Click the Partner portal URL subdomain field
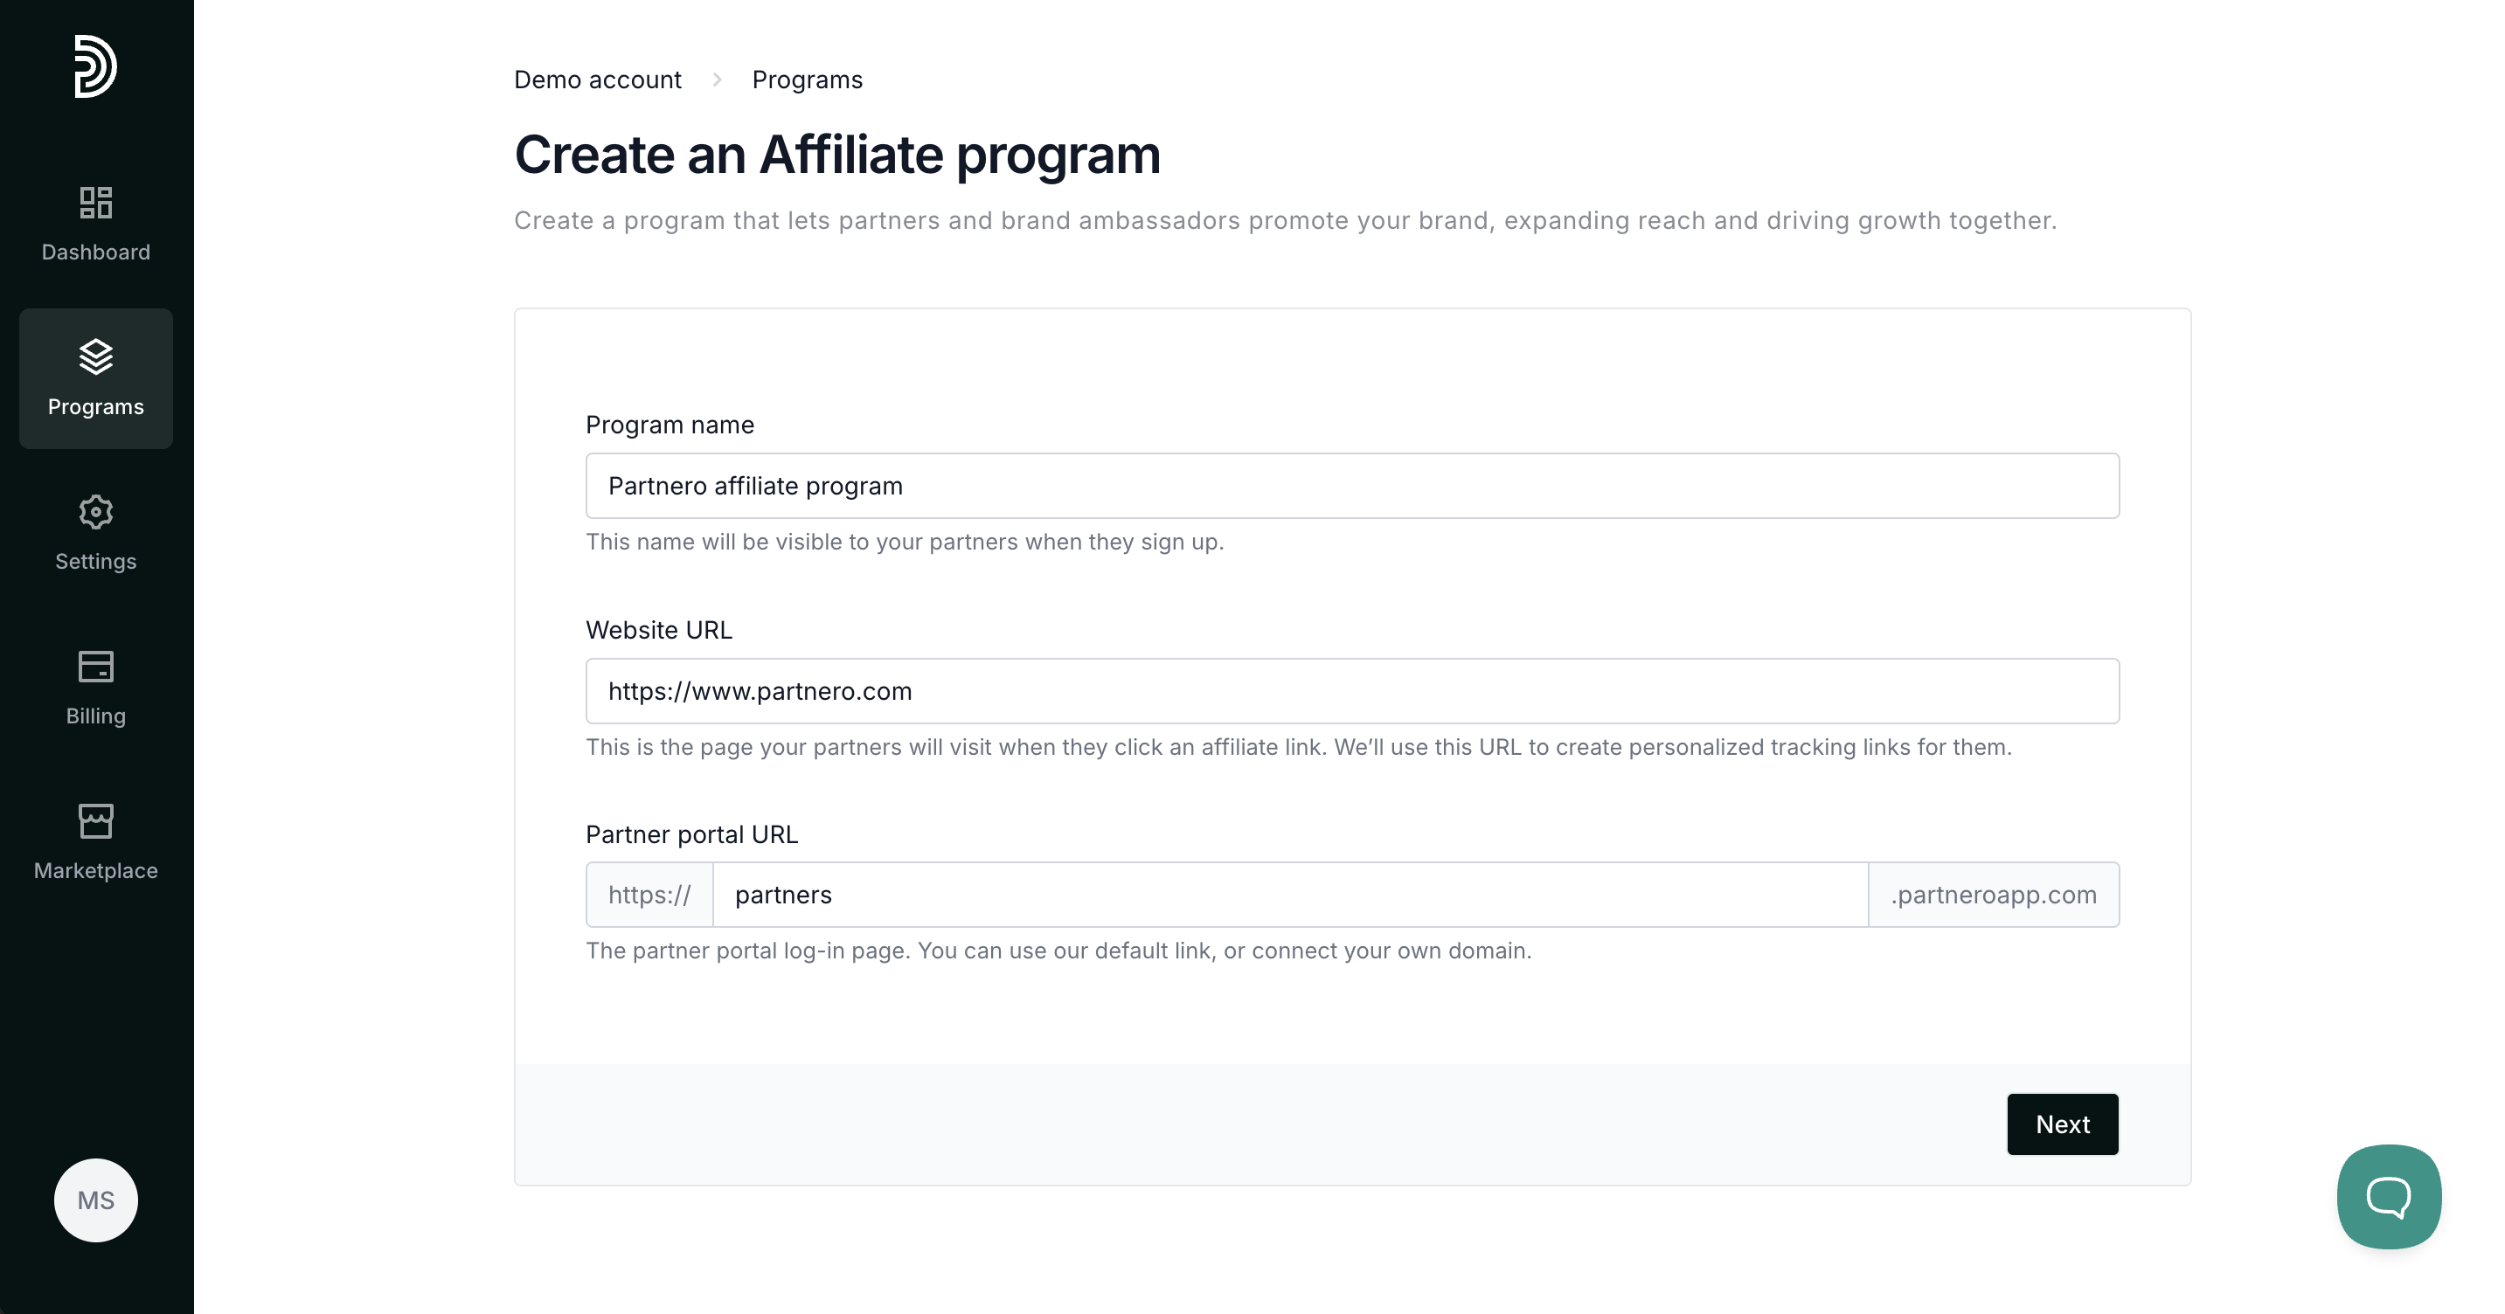2505x1314 pixels. [x=1289, y=896]
